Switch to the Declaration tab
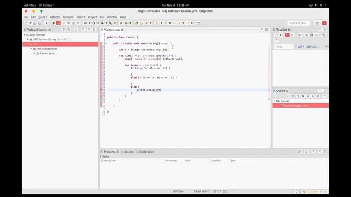 [145, 152]
